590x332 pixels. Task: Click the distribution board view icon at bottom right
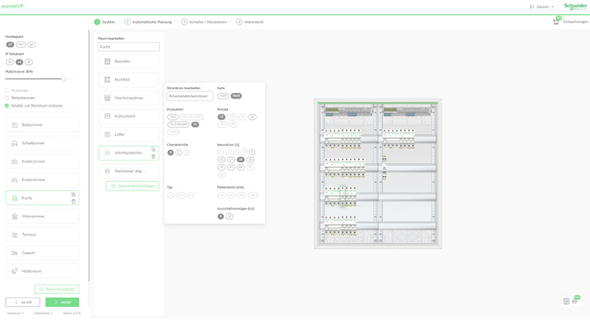[566, 301]
